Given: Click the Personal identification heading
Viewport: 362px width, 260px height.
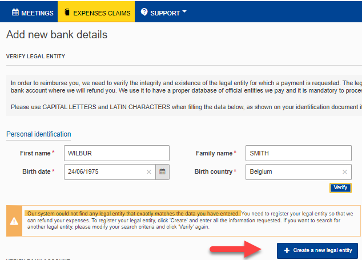Looking at the screenshot, I should pyautogui.click(x=39, y=134).
